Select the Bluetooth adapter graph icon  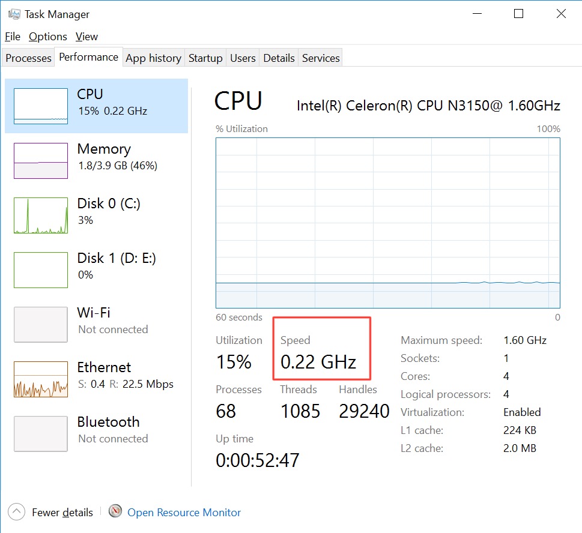41,434
